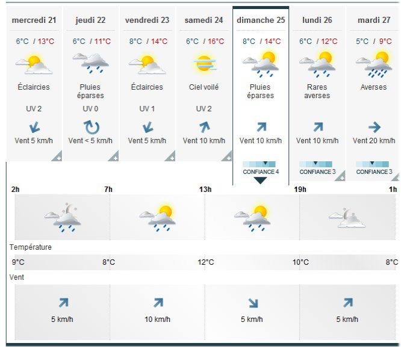Click the vendredi 23 sun-and-cloud icon
Image resolution: width=401 pixels, height=349 pixels.
pyautogui.click(x=147, y=64)
